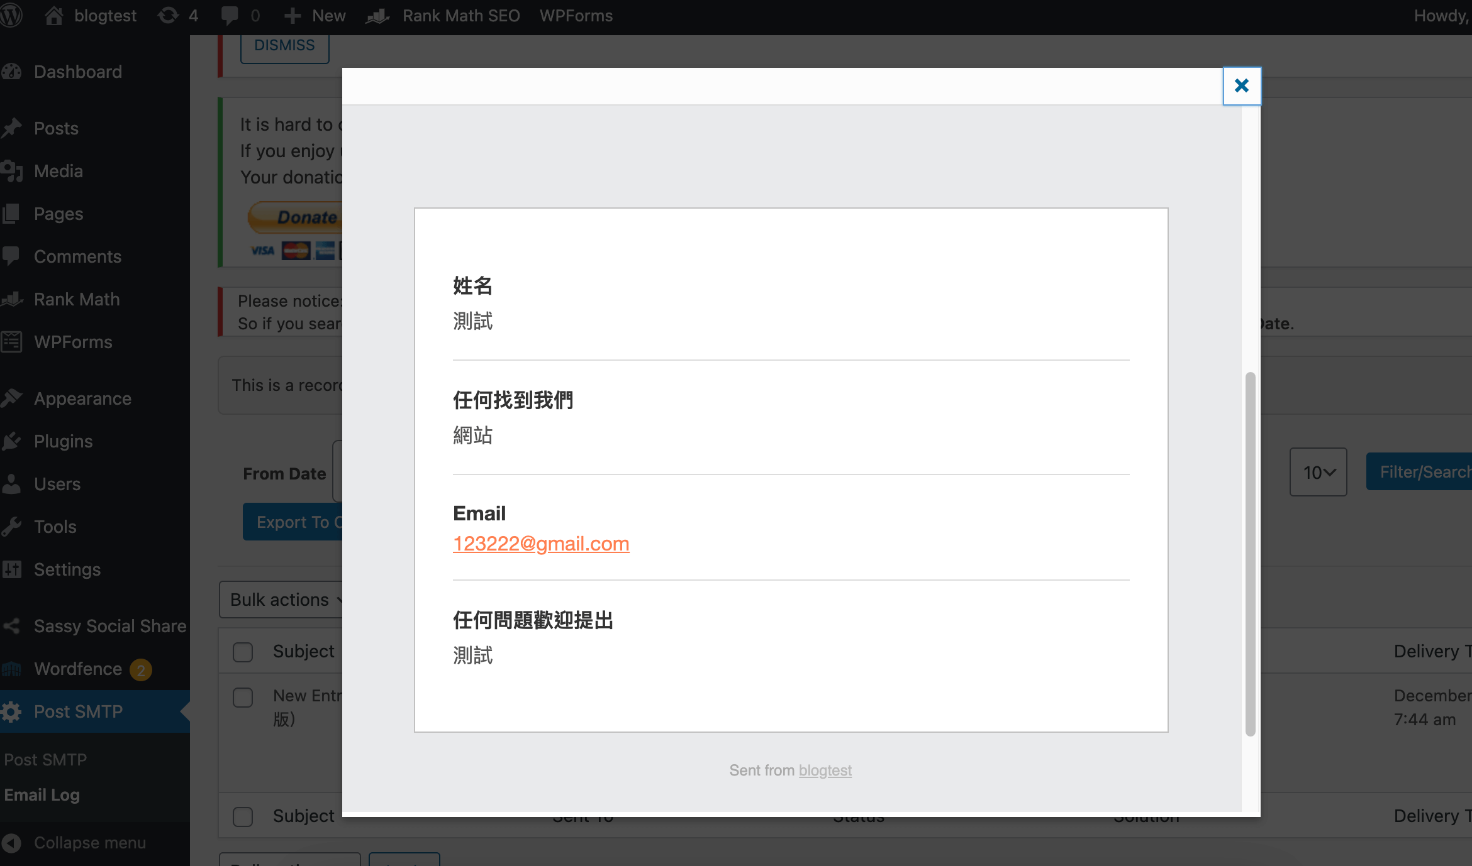The image size is (1472, 866).
Task: Click the Dashboard gauge icon in sidebar
Action: pos(12,72)
